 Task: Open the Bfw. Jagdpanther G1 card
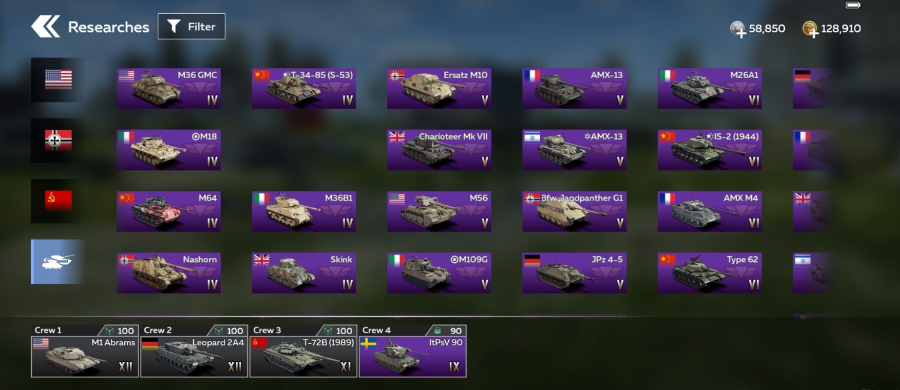click(574, 211)
